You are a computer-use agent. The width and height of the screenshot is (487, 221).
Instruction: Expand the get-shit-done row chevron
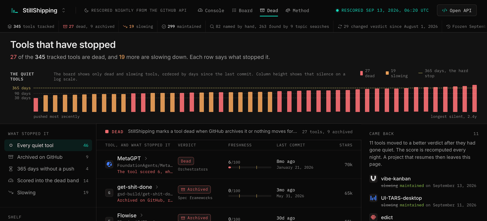click(157, 187)
